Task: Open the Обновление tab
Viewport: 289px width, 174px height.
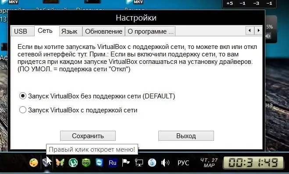Action: pyautogui.click(x=104, y=31)
